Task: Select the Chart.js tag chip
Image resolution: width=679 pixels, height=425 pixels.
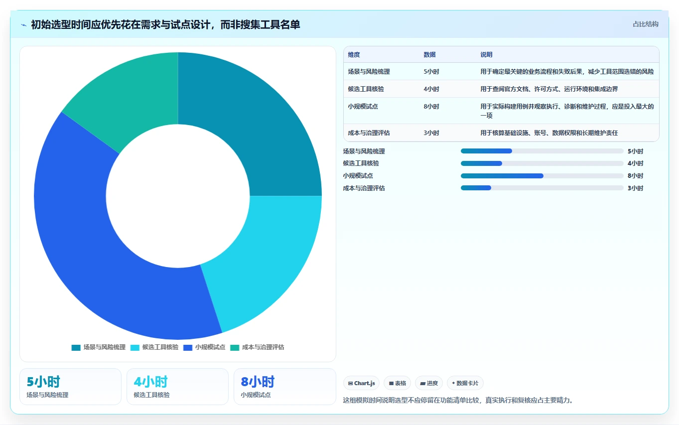Action: tap(362, 383)
